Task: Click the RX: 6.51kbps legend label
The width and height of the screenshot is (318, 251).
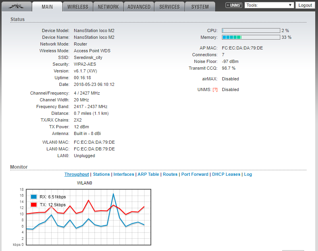Action: point(53,197)
